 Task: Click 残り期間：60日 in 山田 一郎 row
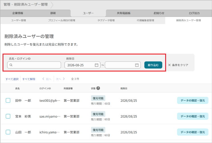[x=100, y=135]
